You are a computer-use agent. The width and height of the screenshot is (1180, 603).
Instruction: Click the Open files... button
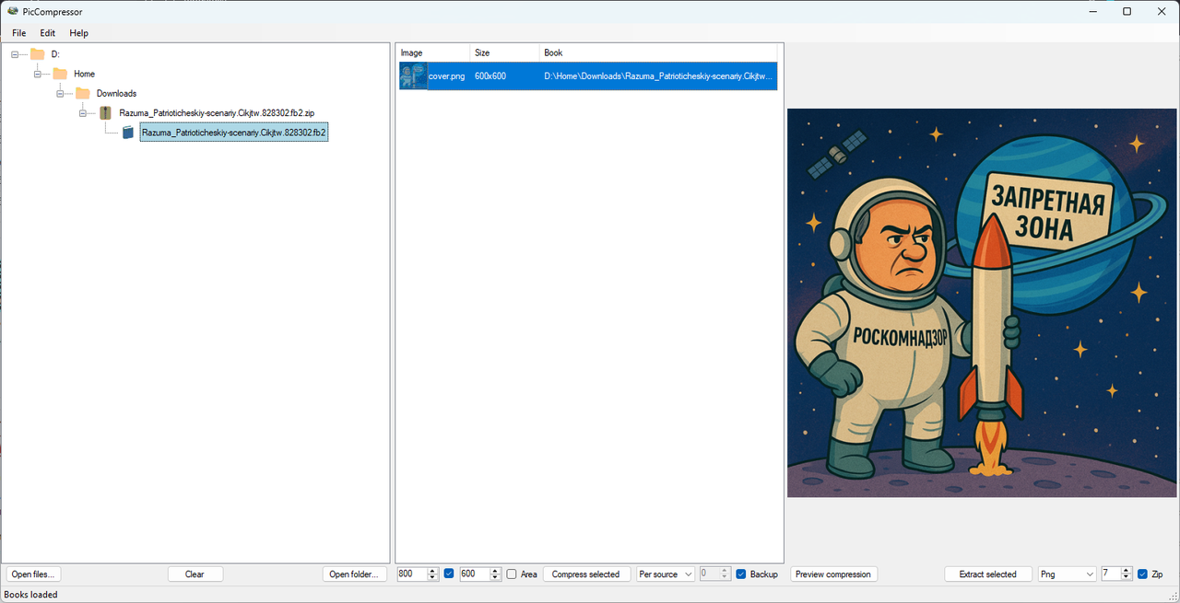point(33,574)
